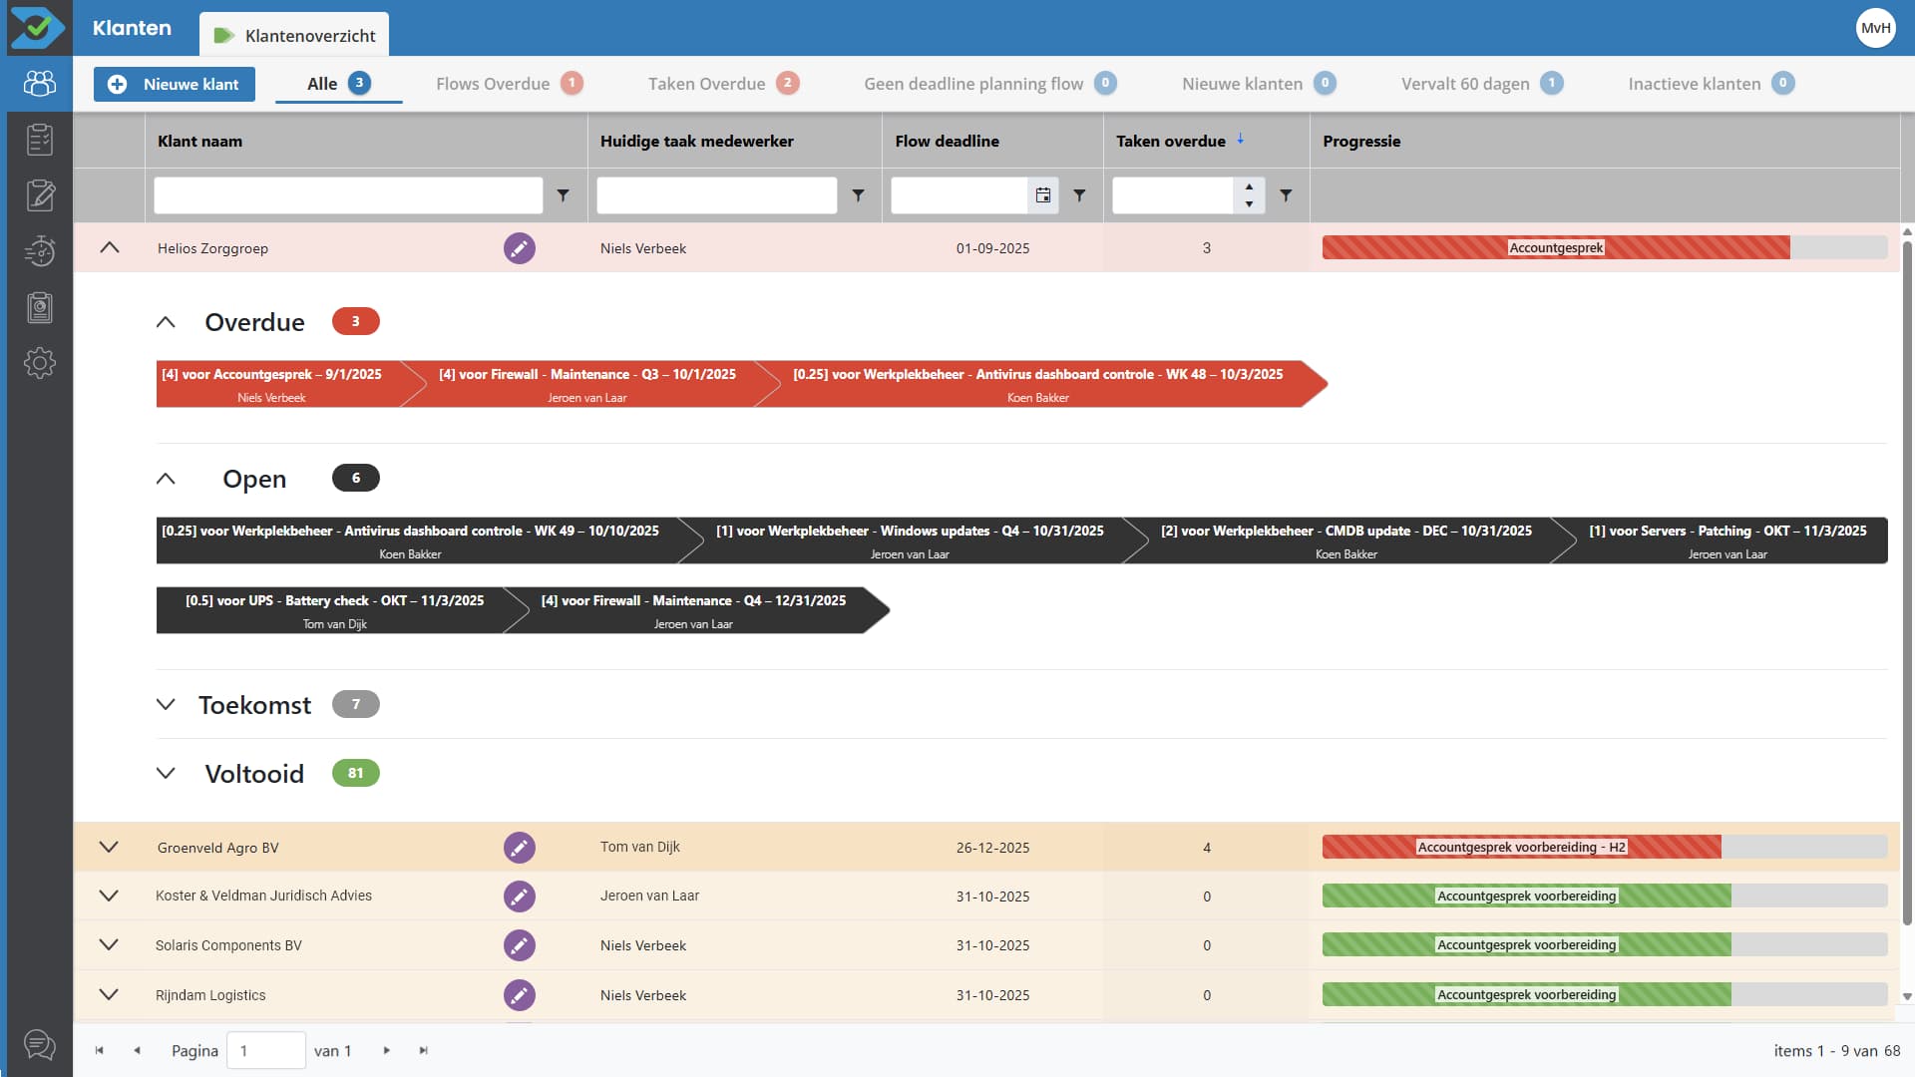Collapse the Helios Zorggroep row

110,248
